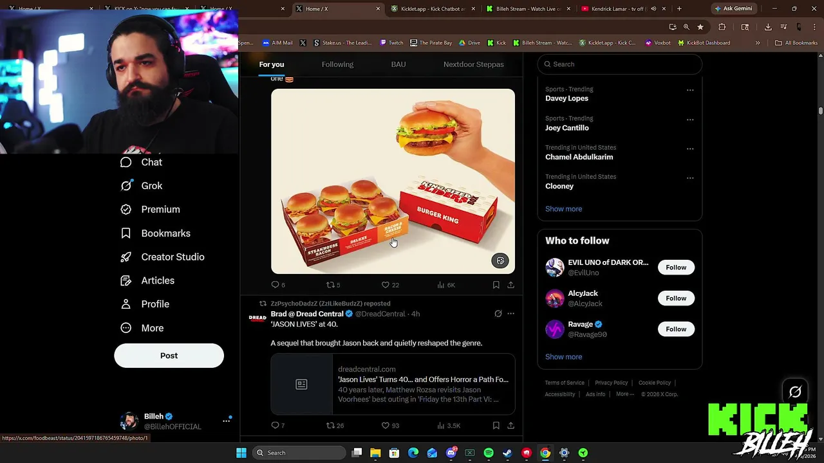Bookmark the Burger King sliders post
Image resolution: width=824 pixels, height=463 pixels.
[496, 285]
